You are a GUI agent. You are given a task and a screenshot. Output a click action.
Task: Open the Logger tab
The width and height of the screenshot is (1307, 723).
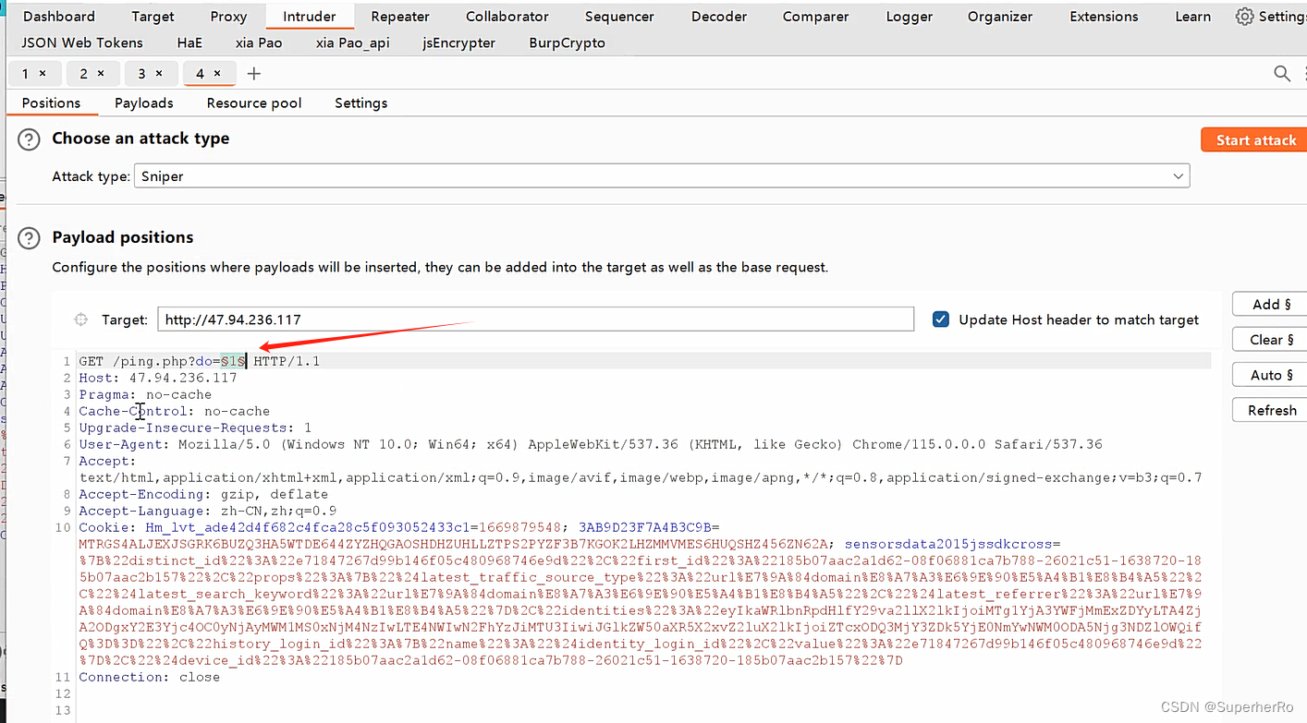click(910, 17)
